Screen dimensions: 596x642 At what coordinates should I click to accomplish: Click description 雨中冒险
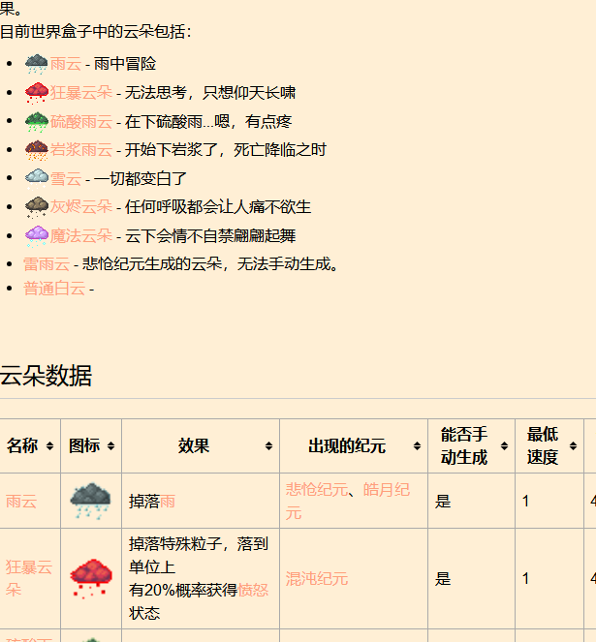[x=125, y=64]
